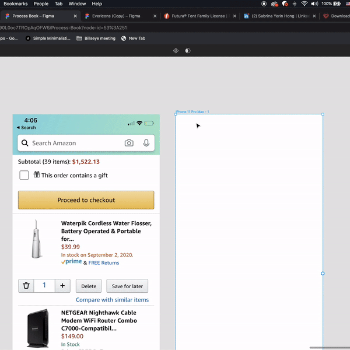Click the battery status icon in menu bar
The width and height of the screenshot is (350, 350).
(x=337, y=3)
